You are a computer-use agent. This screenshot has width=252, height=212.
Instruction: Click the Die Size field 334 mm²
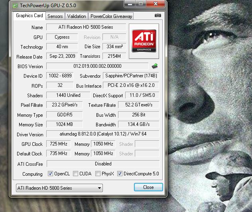point(114,47)
